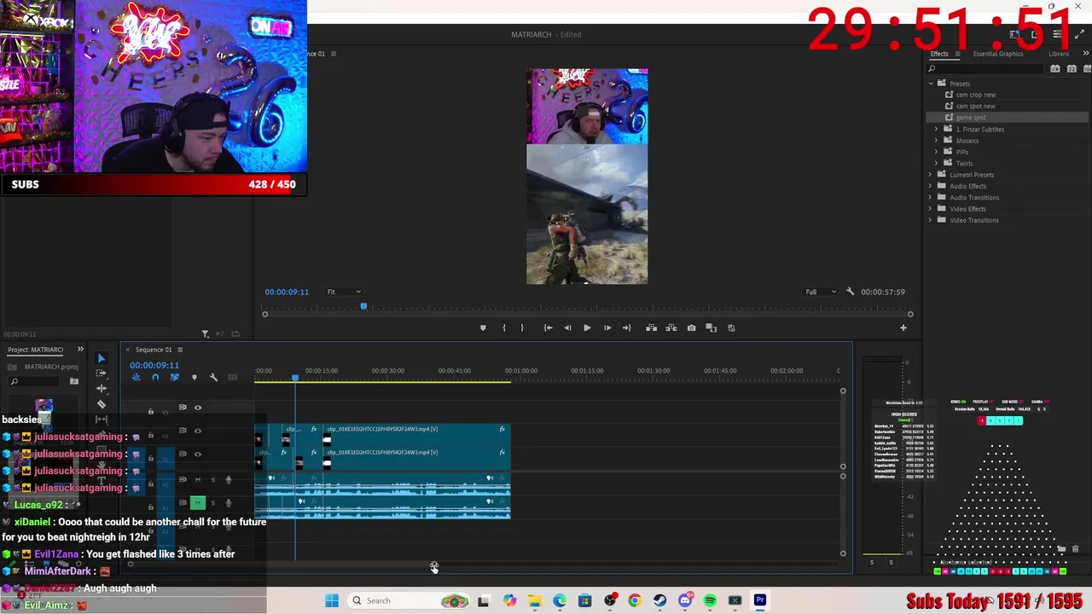The height and width of the screenshot is (614, 1092).
Task: Toggle insert sequences as nests button
Action: pyautogui.click(x=136, y=377)
